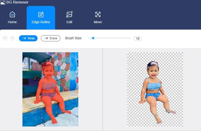Click the Brush Size slider track
The height and width of the screenshot is (131, 201).
coord(109,38)
